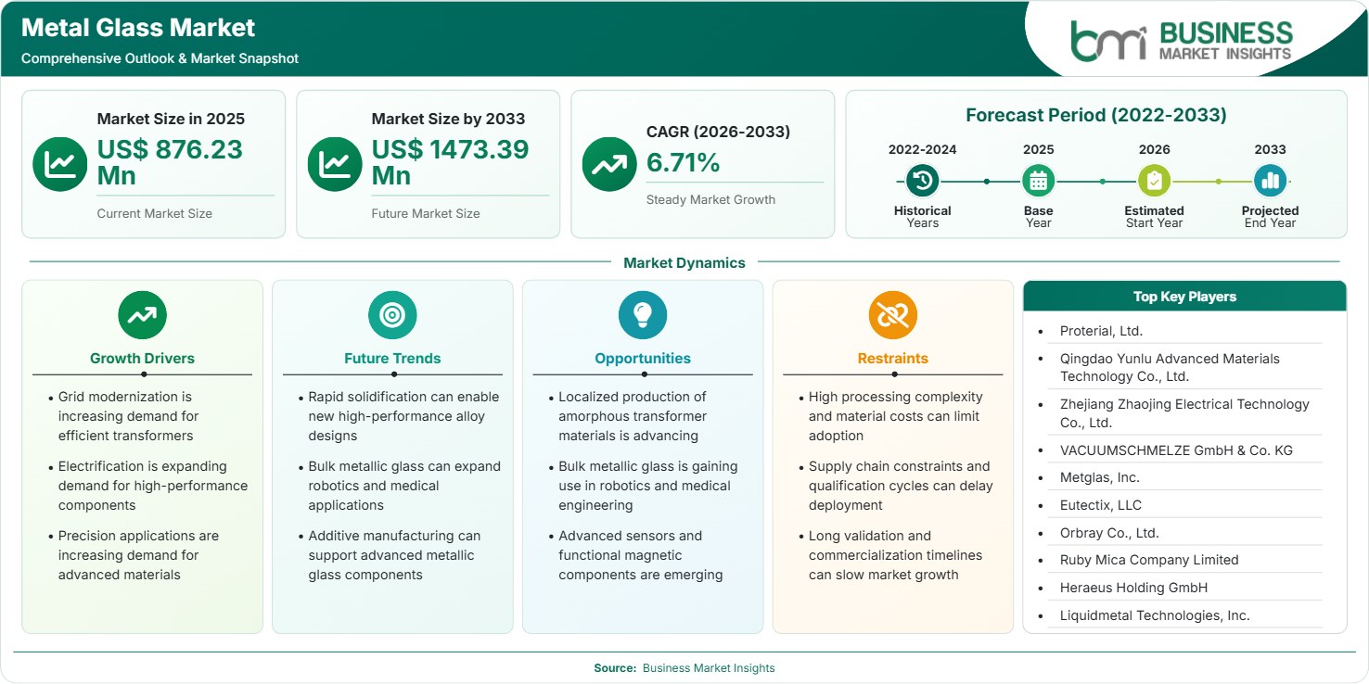Select Zhejiang Zhaojing Electrical Technology entry
Screen dimensions: 1369x684
tap(1184, 413)
